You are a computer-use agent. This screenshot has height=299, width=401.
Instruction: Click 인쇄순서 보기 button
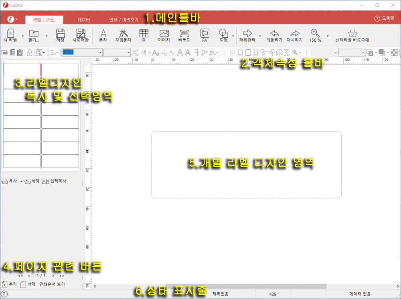coord(52,284)
